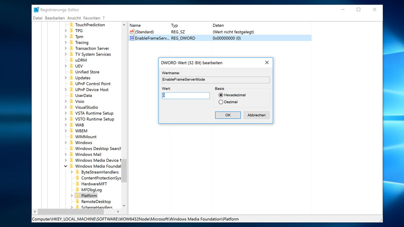Click the Windows Mail folder icon
Screen dimensions: 404x227
[71, 155]
